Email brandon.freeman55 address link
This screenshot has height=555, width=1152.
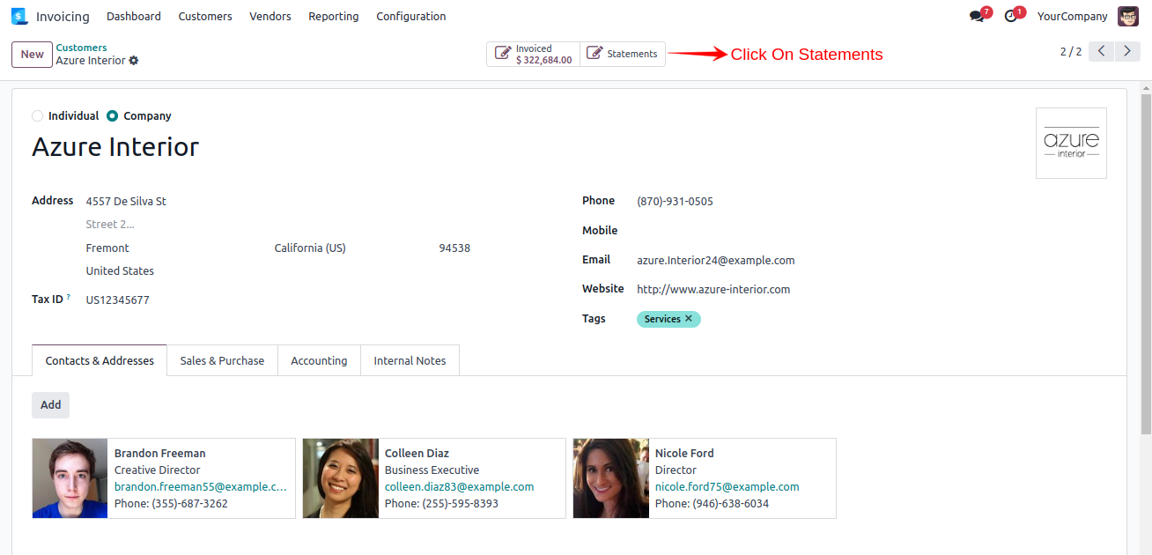pyautogui.click(x=201, y=487)
